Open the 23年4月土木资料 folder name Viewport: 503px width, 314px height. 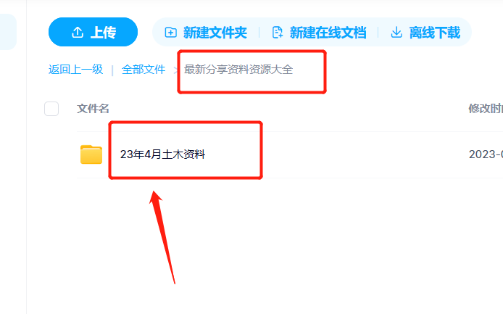click(x=162, y=154)
